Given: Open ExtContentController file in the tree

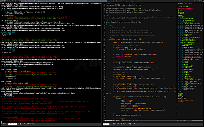Looking at the screenshot, I should click(x=193, y=24).
